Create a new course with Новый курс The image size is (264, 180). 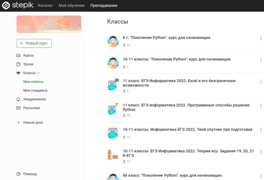click(34, 43)
